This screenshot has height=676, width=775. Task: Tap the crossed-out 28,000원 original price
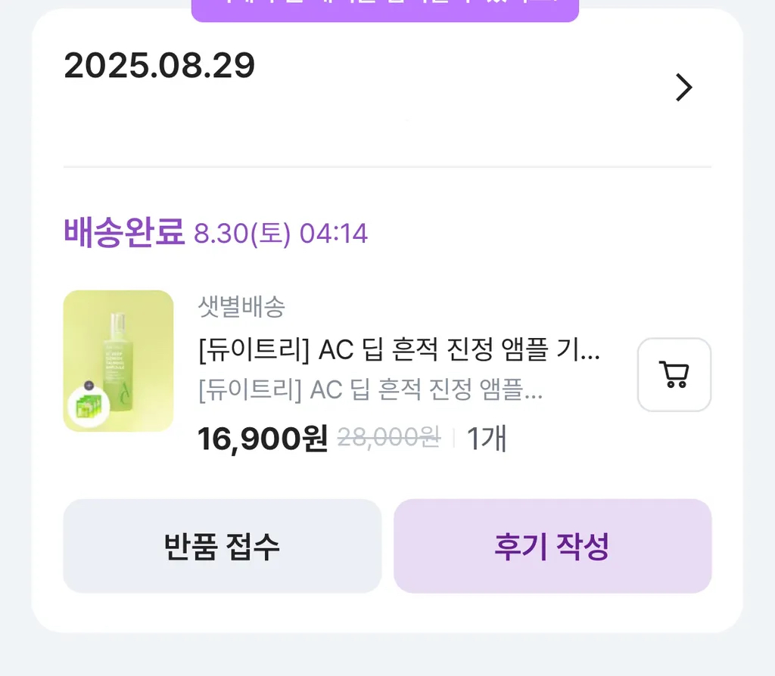pyautogui.click(x=388, y=437)
